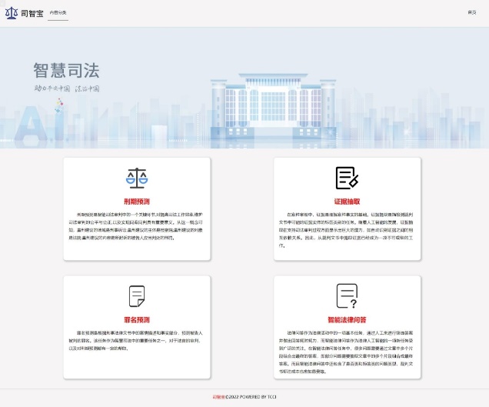Click the document-with-pen icon for 证据抽取

point(347,178)
